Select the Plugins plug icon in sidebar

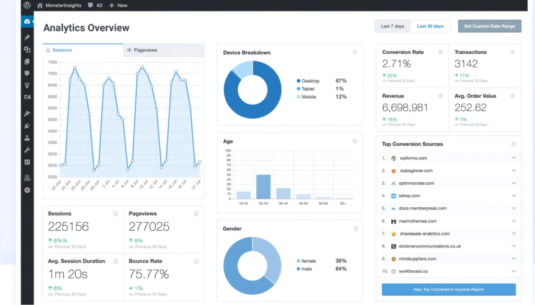tap(26, 125)
